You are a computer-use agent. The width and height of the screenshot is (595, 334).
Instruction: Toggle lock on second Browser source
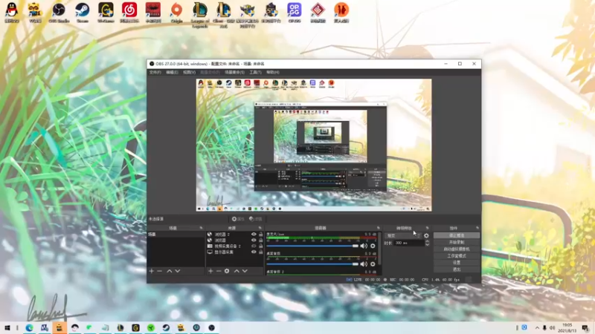click(261, 240)
